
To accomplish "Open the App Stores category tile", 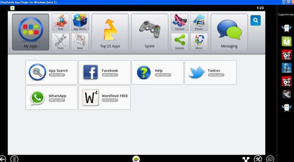I will tap(80, 22).
